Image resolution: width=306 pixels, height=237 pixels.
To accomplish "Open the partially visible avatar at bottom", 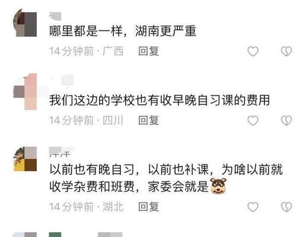I will click(25, 235).
